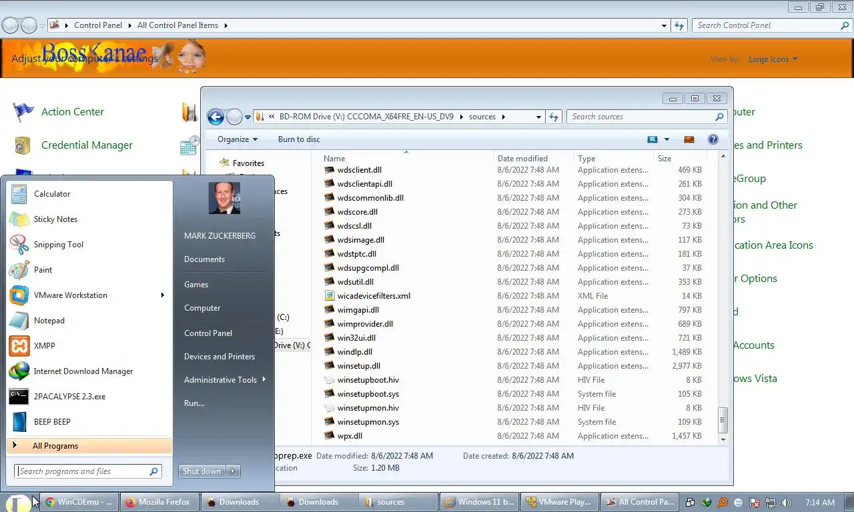This screenshot has height=512, width=854.
Task: Open Calculator from the Start menu
Action: click(x=89, y=194)
